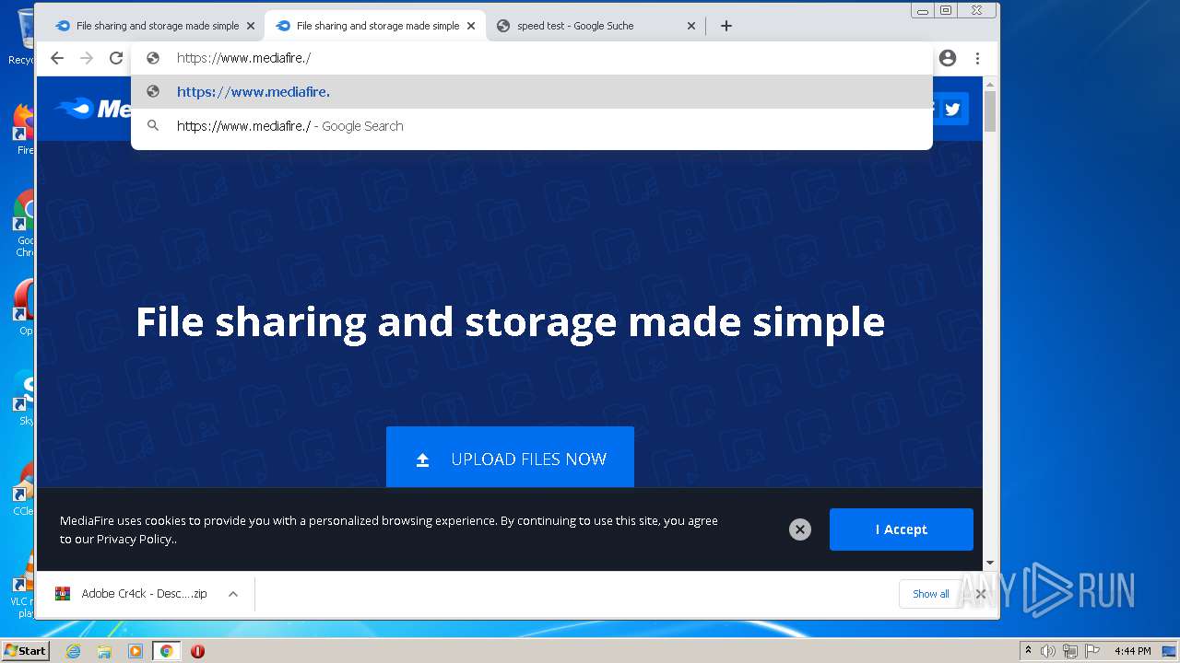
Task: Open the Action Center flag icon
Action: [x=1092, y=651]
